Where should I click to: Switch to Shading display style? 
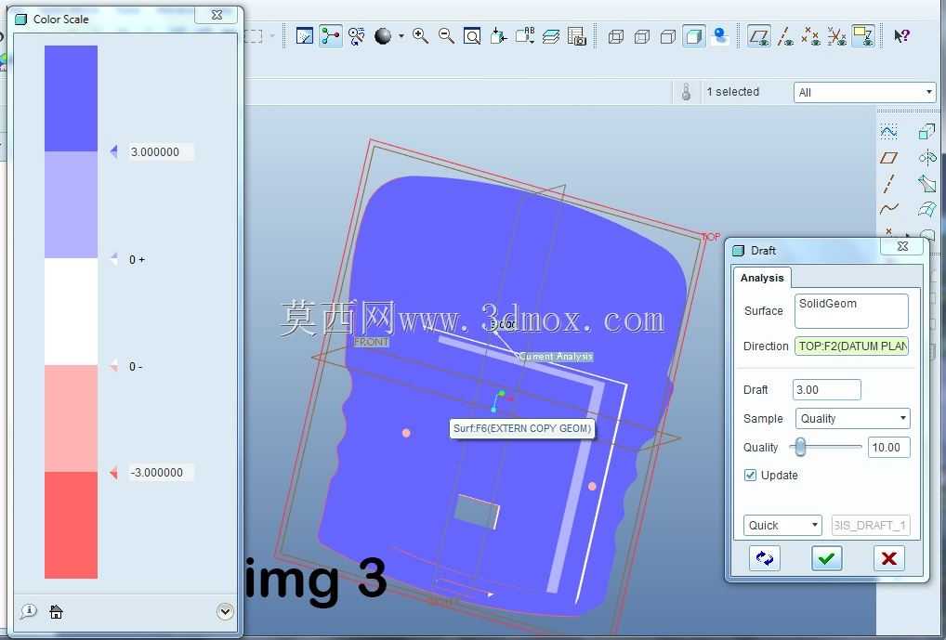pyautogui.click(x=694, y=36)
